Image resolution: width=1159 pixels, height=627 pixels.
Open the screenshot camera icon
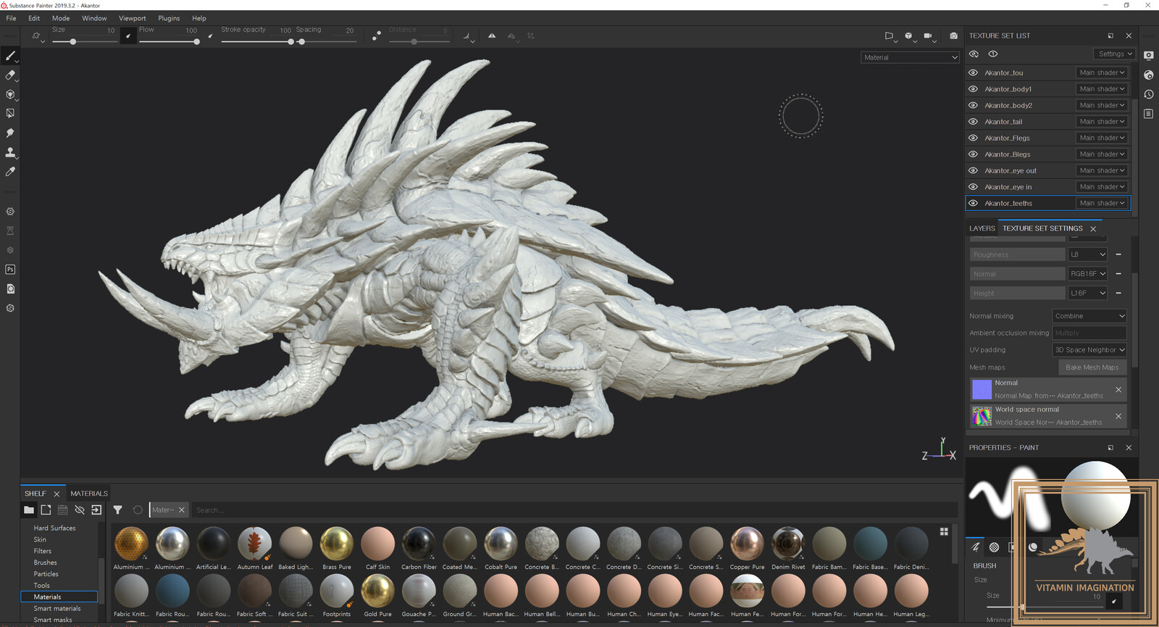[x=953, y=36]
